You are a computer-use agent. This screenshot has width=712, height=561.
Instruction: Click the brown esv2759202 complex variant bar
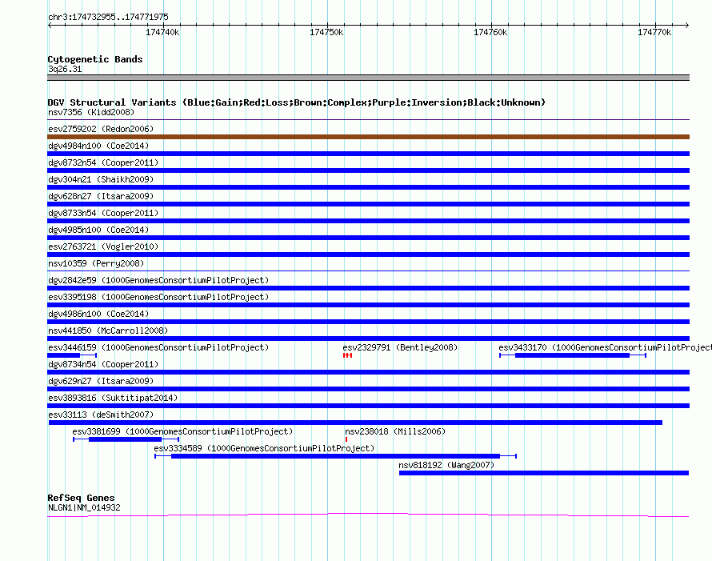(x=368, y=137)
